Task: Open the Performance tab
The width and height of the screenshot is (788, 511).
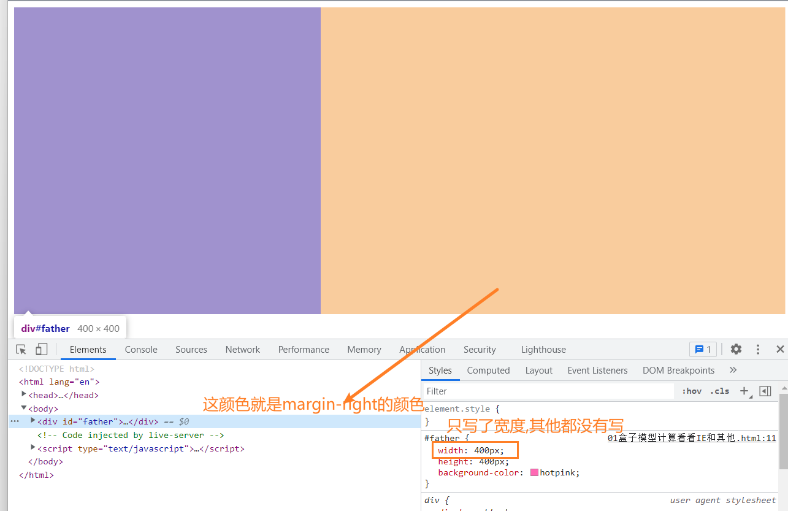Action: point(304,350)
